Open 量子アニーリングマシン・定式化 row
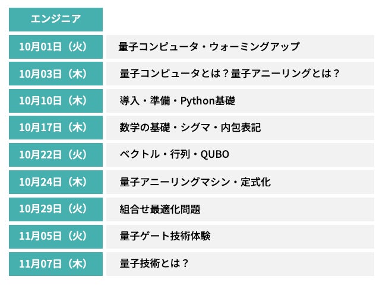The image size is (386, 286). [241, 182]
